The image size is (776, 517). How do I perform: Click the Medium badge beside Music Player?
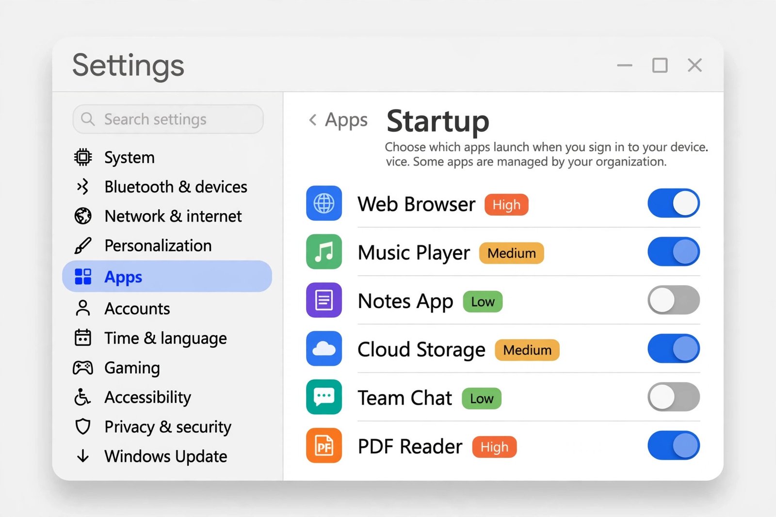(512, 253)
